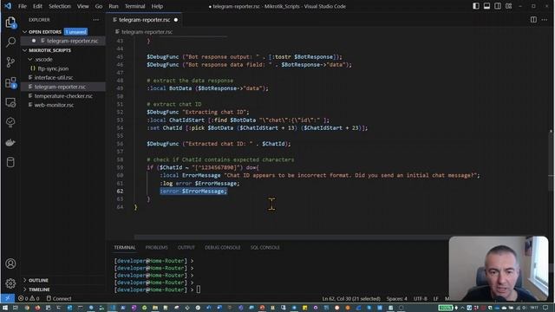This screenshot has height=312, width=555.
Task: Open the Testing view icon
Action: (x=10, y=122)
